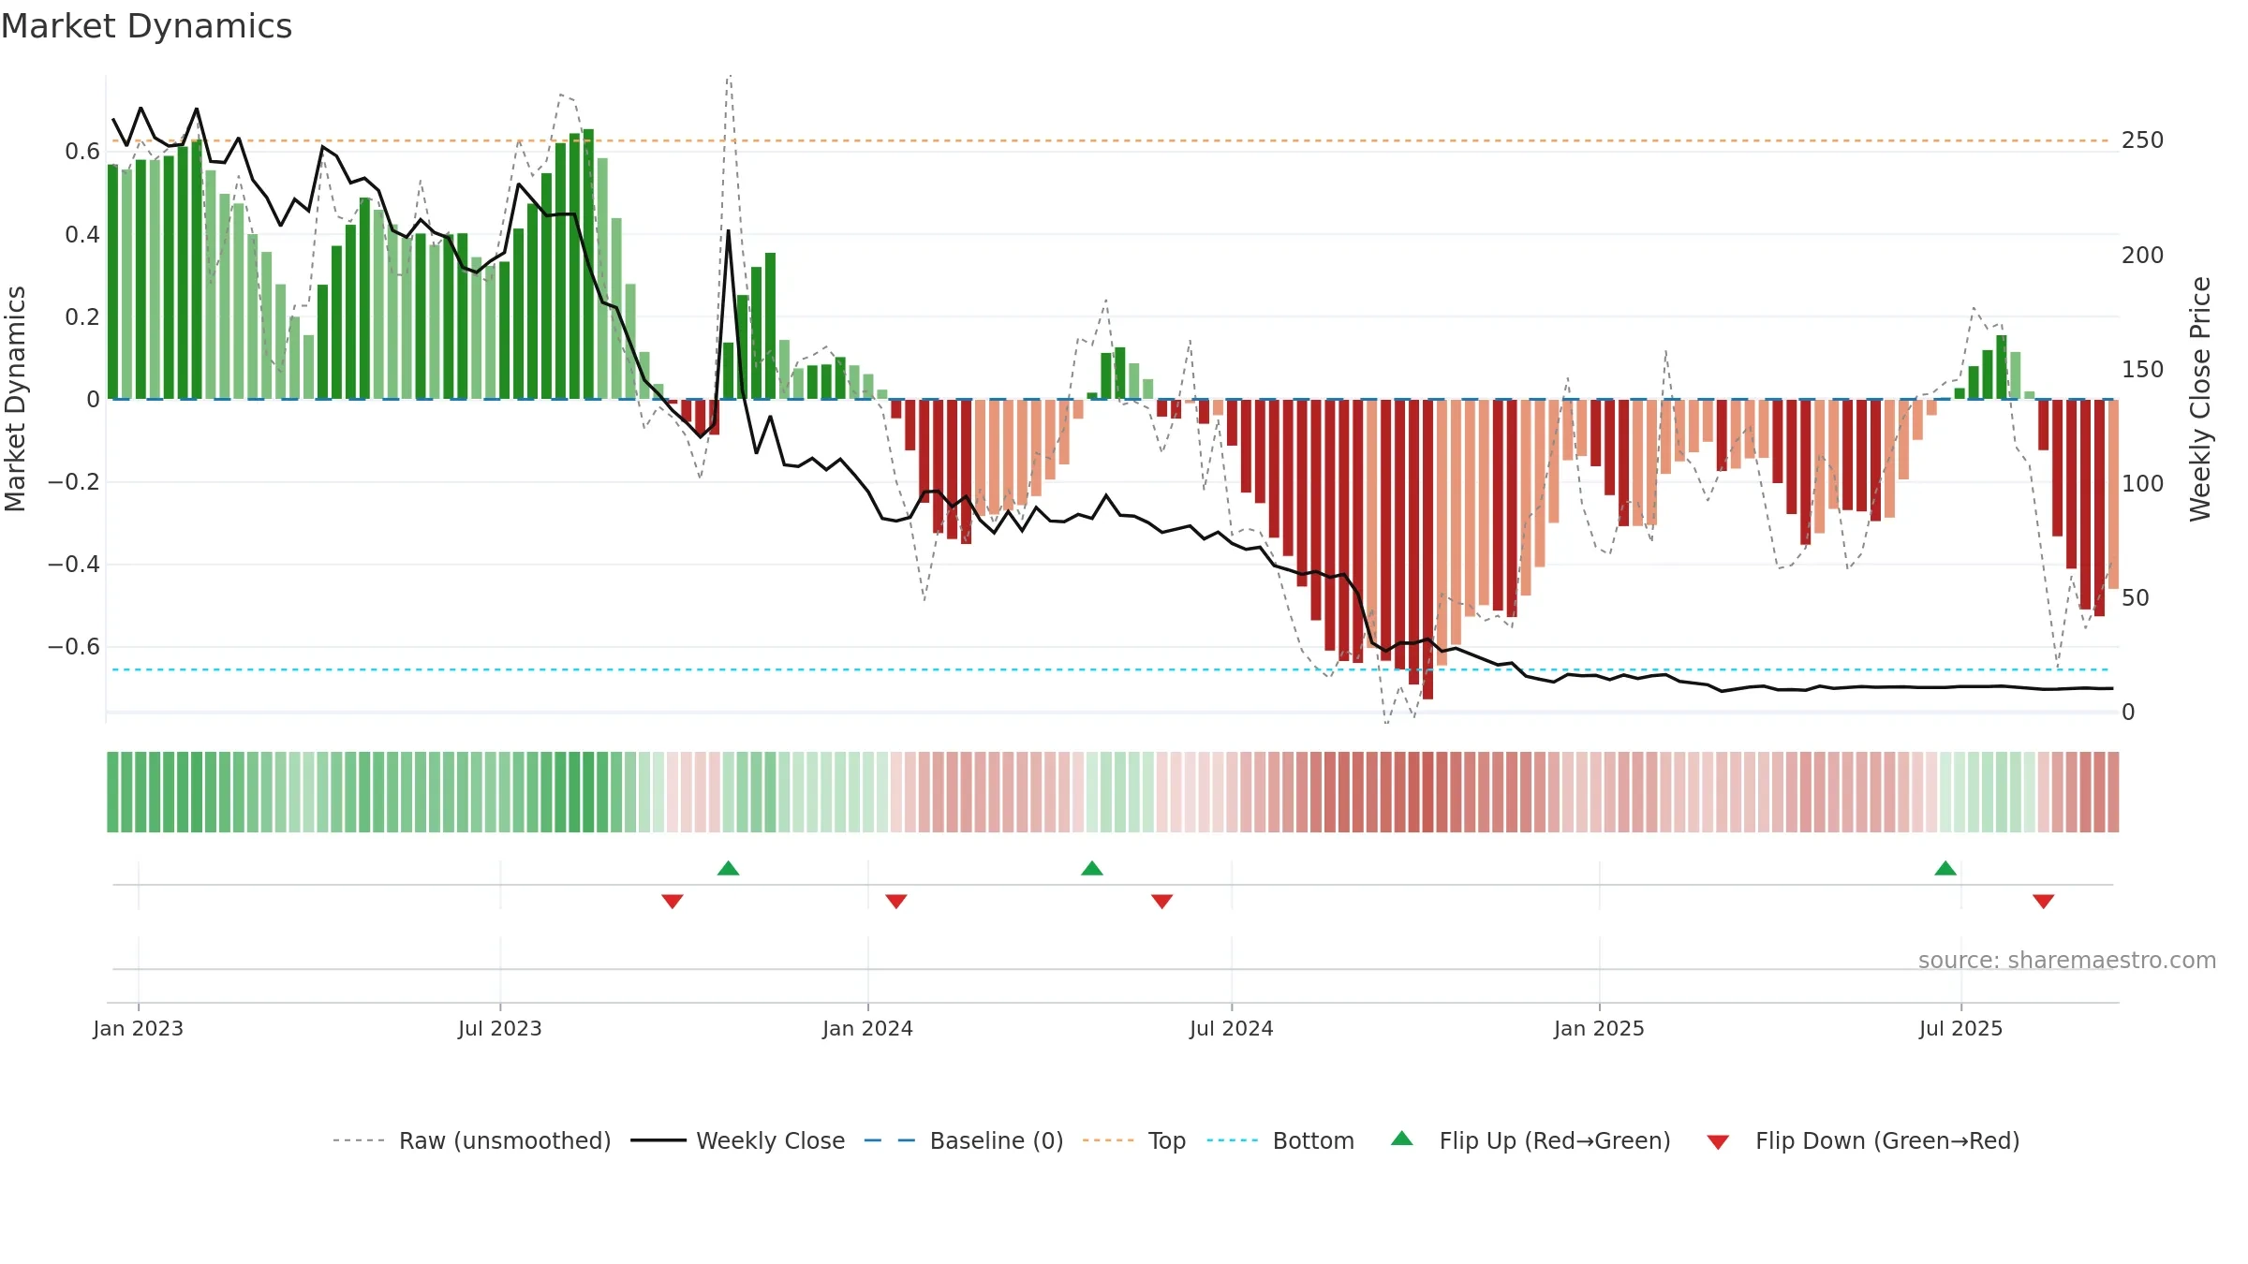This screenshot has height=1264, width=2248.
Task: Toggle the Top legend entry
Action: (x=1134, y=1140)
